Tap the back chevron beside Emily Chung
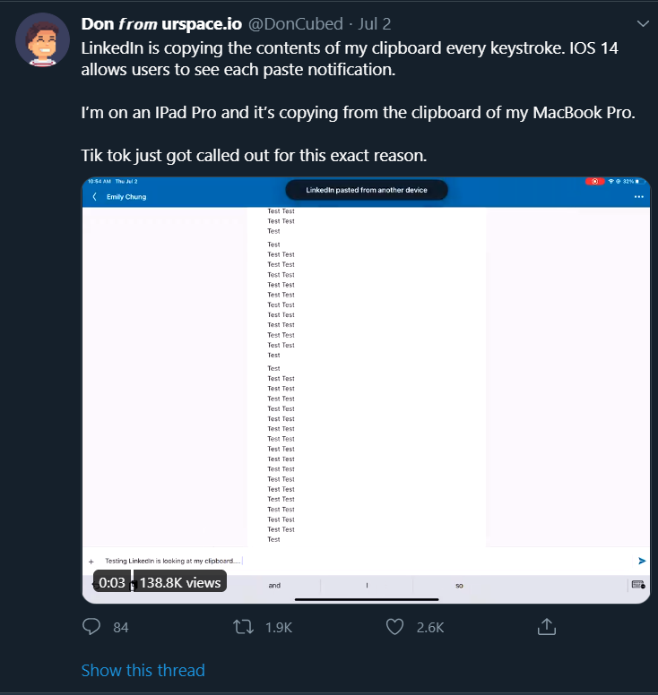 95,196
